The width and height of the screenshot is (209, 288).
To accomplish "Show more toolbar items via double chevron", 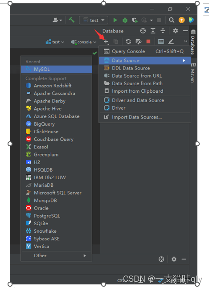I will 185,41.
